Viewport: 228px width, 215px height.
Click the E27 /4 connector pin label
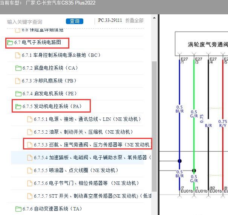tap(213, 60)
